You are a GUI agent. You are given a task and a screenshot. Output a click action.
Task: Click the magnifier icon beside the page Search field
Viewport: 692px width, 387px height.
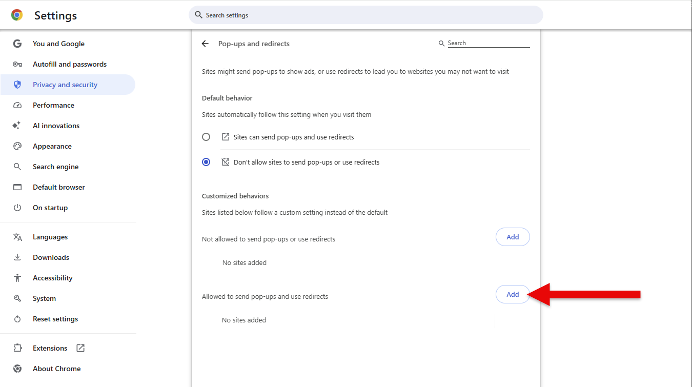(441, 44)
